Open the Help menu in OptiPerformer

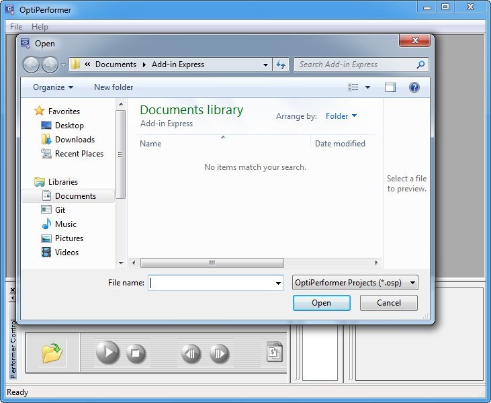click(40, 27)
